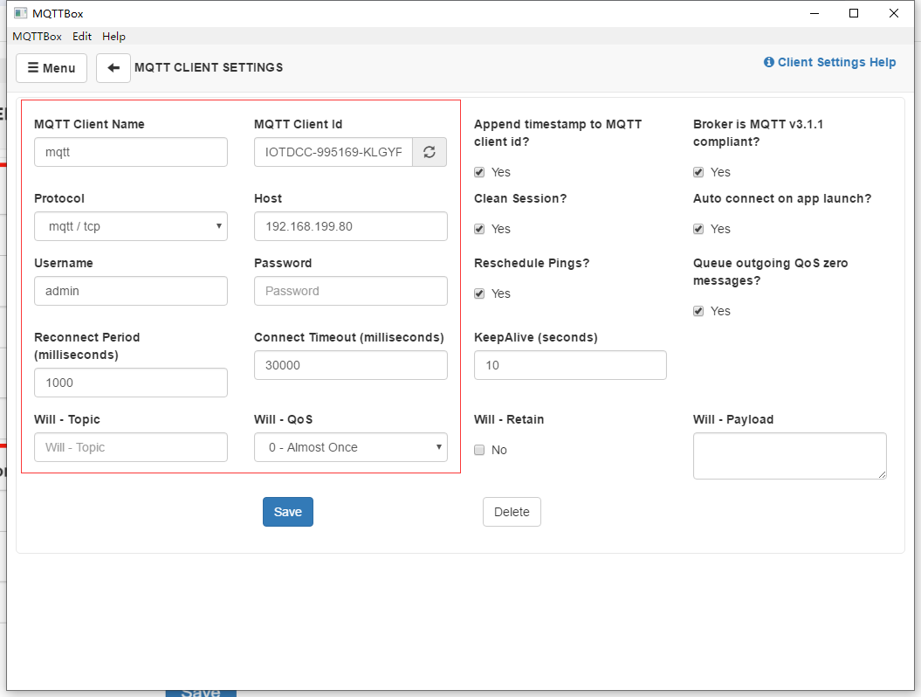Open the MQTTBox menu
Image resolution: width=921 pixels, height=697 pixels.
tap(37, 37)
